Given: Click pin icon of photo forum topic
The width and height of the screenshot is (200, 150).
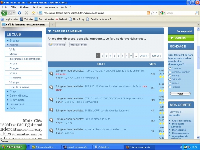Looking at the screenshot, I should click(x=51, y=87).
